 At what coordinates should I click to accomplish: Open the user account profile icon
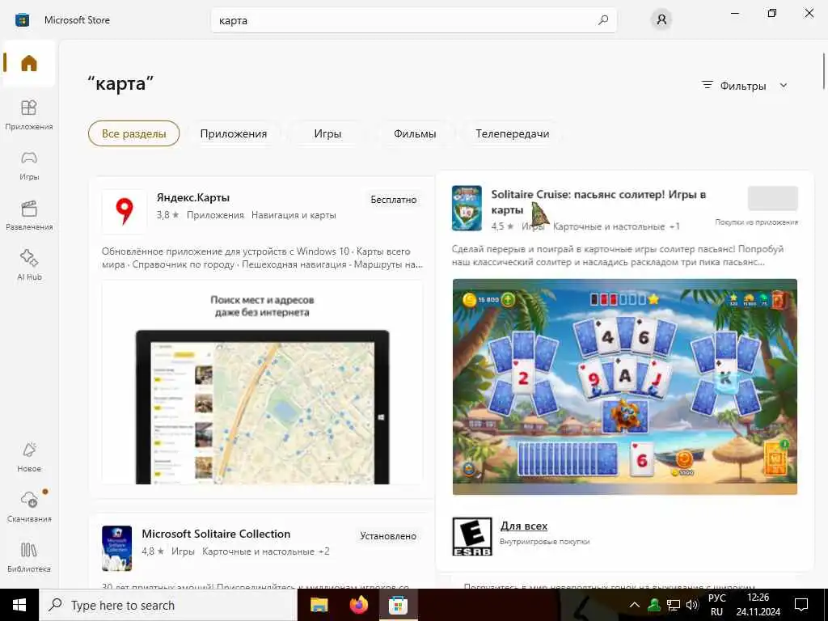coord(661,20)
